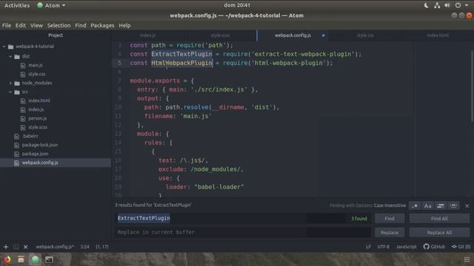The width and height of the screenshot is (474, 266).
Task: Click the X icon in status bar
Action: pyautogui.click(x=26, y=247)
